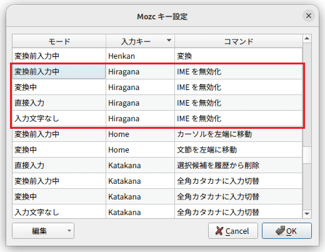Select 変換前入力中 mode in Henkan row

pyautogui.click(x=59, y=56)
